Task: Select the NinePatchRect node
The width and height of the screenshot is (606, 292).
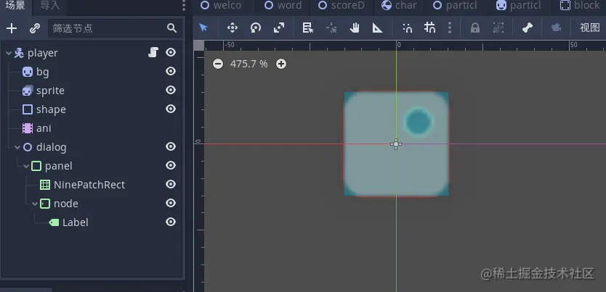Action: pos(89,185)
